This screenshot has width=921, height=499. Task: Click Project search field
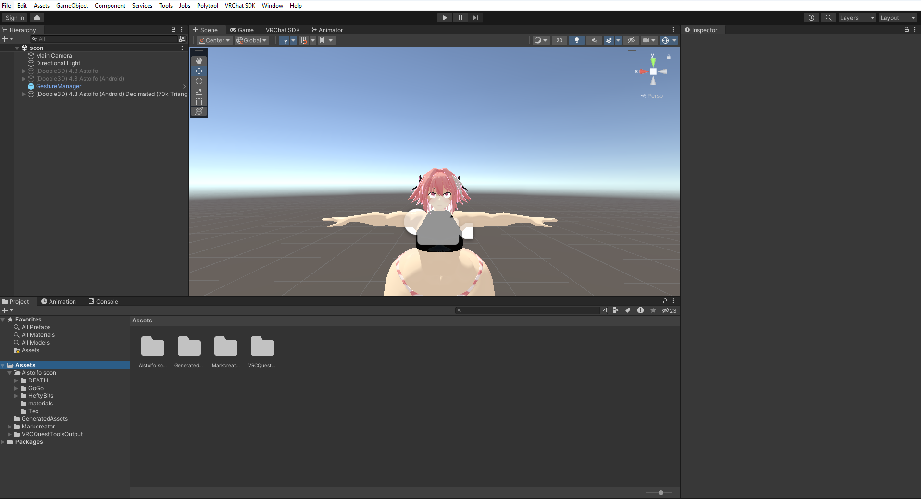pos(527,310)
